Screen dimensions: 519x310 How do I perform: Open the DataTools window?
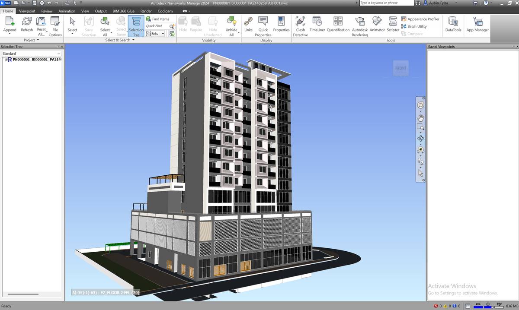(453, 24)
